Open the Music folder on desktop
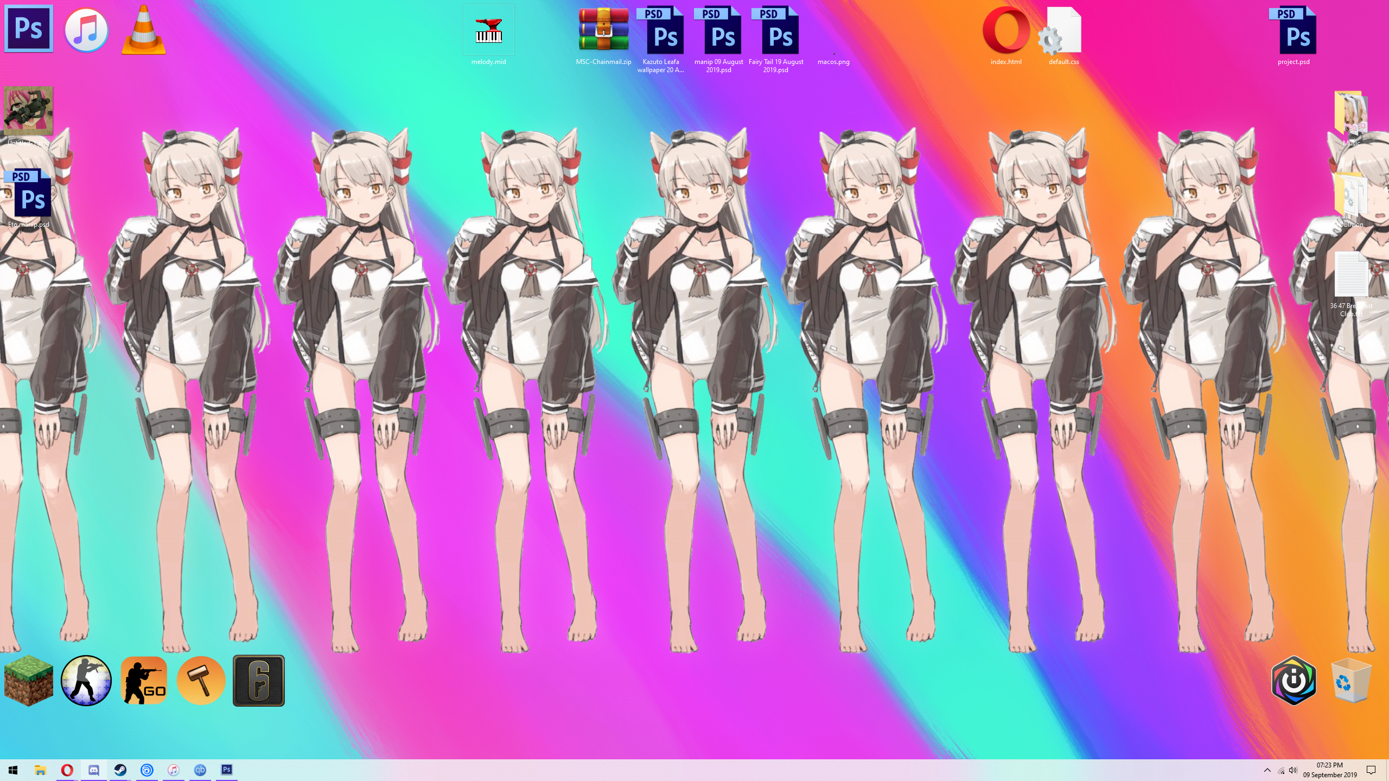Image resolution: width=1389 pixels, height=781 pixels. tap(1351, 114)
